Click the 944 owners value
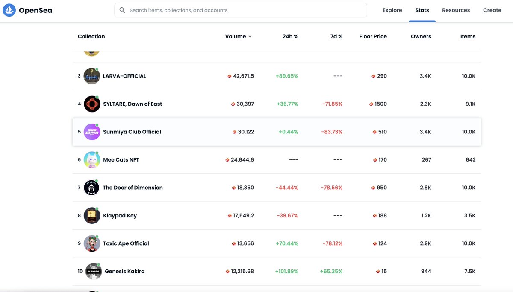The width and height of the screenshot is (513, 292). tap(426, 272)
